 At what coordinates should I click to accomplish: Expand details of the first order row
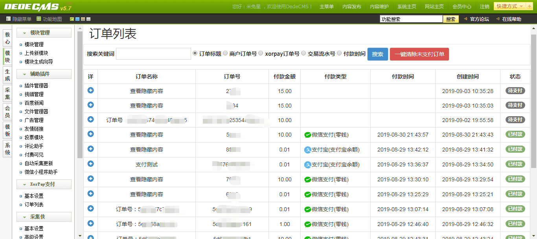tap(90, 90)
